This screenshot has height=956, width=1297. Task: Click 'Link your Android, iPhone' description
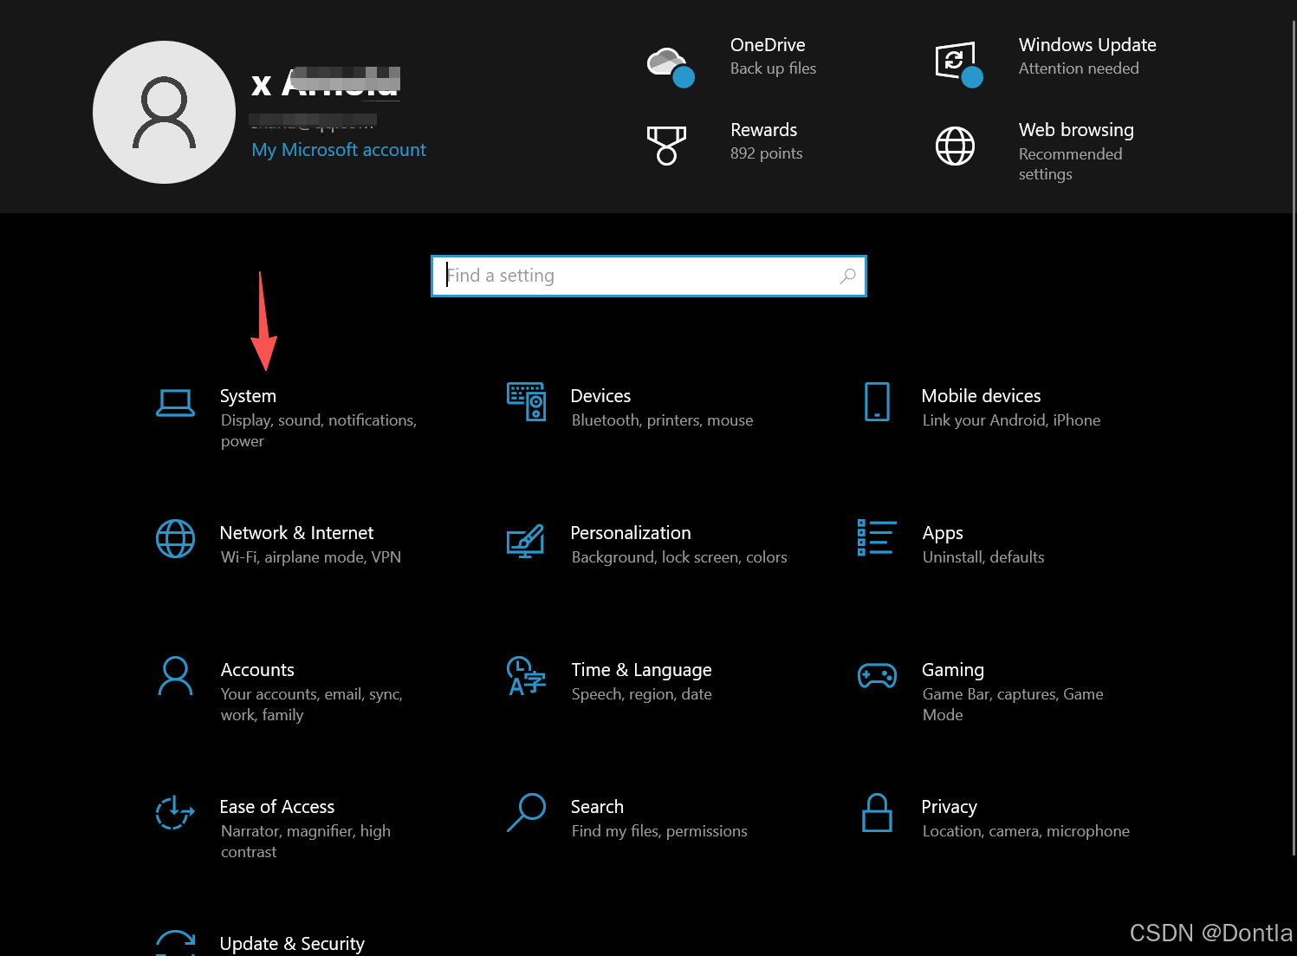[1011, 420]
